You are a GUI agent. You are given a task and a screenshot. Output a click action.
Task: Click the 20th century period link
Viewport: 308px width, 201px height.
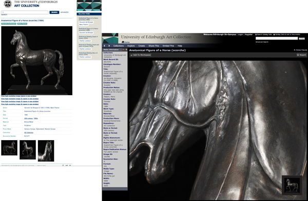(28, 119)
